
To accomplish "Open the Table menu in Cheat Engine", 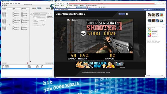I will pyautogui.click(x=11, y=3).
